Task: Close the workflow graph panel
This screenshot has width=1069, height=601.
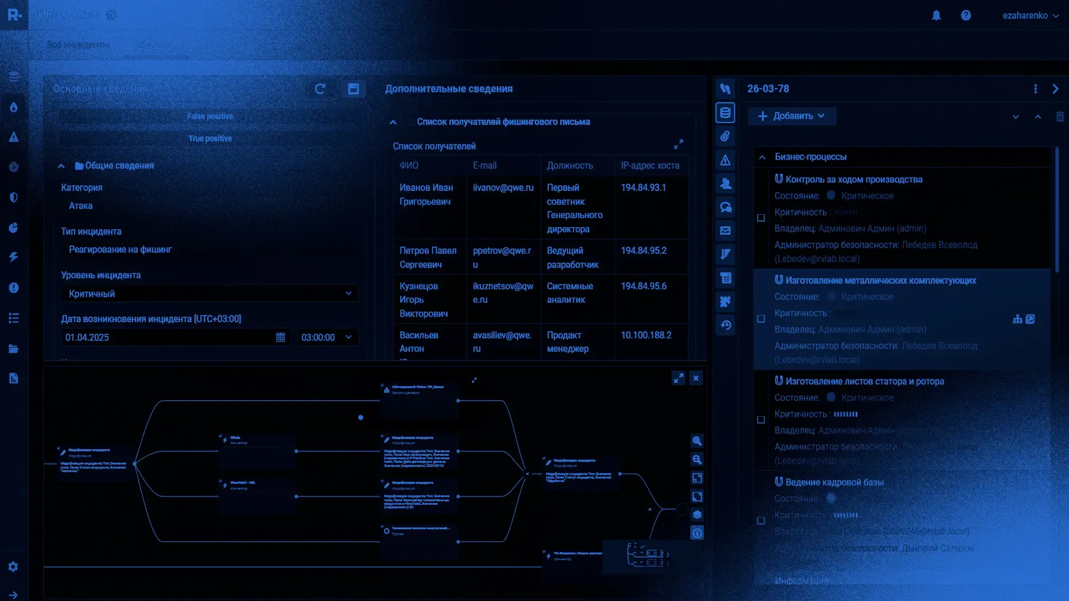Action: 696,378
